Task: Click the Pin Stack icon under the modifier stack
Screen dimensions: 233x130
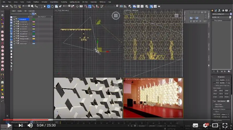Action: point(213,71)
